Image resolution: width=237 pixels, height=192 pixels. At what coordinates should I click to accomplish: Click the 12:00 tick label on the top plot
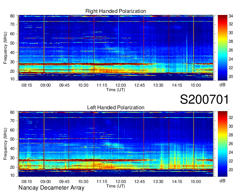pyautogui.click(x=121, y=85)
